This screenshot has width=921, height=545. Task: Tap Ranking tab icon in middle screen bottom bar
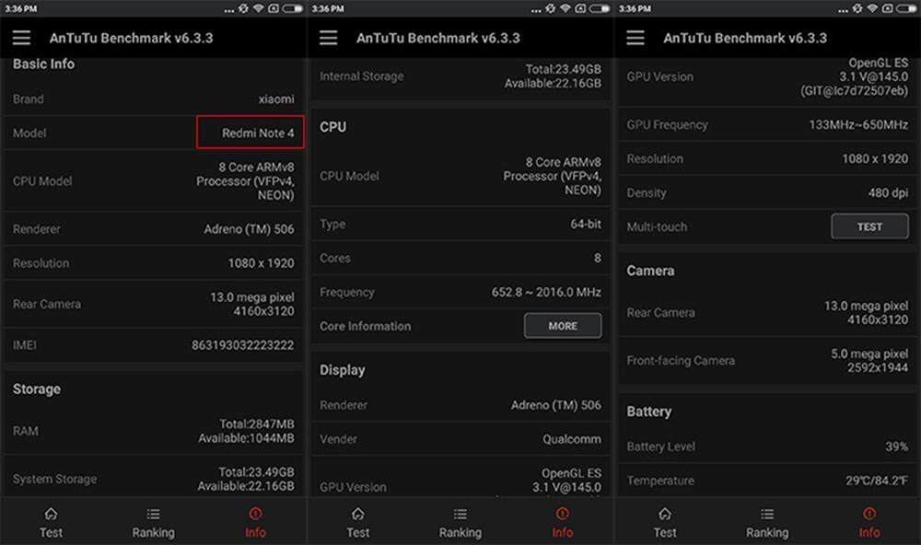pyautogui.click(x=460, y=515)
